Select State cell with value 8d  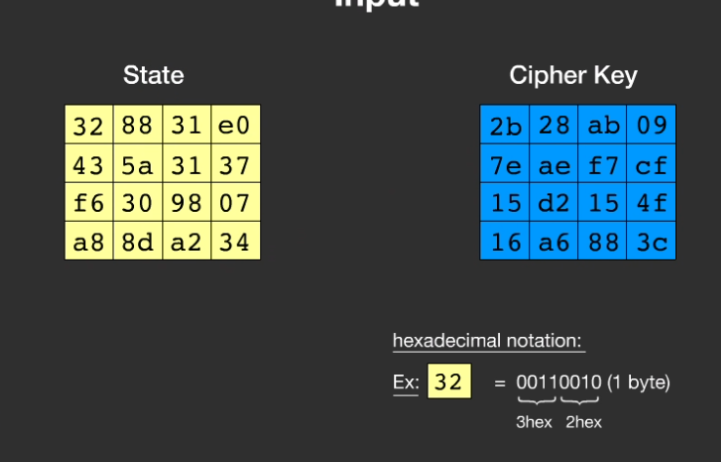(x=138, y=241)
